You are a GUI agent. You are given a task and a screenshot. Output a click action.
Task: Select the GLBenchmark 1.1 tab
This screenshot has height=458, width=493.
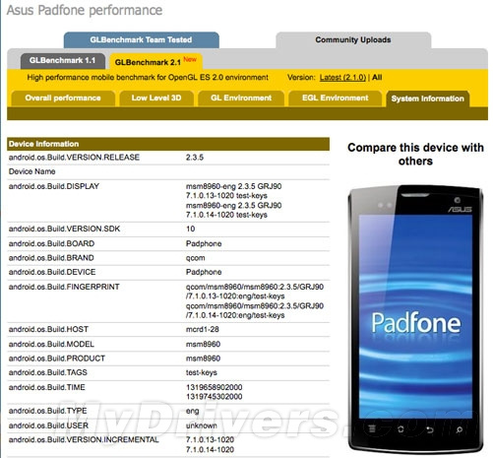(x=63, y=61)
